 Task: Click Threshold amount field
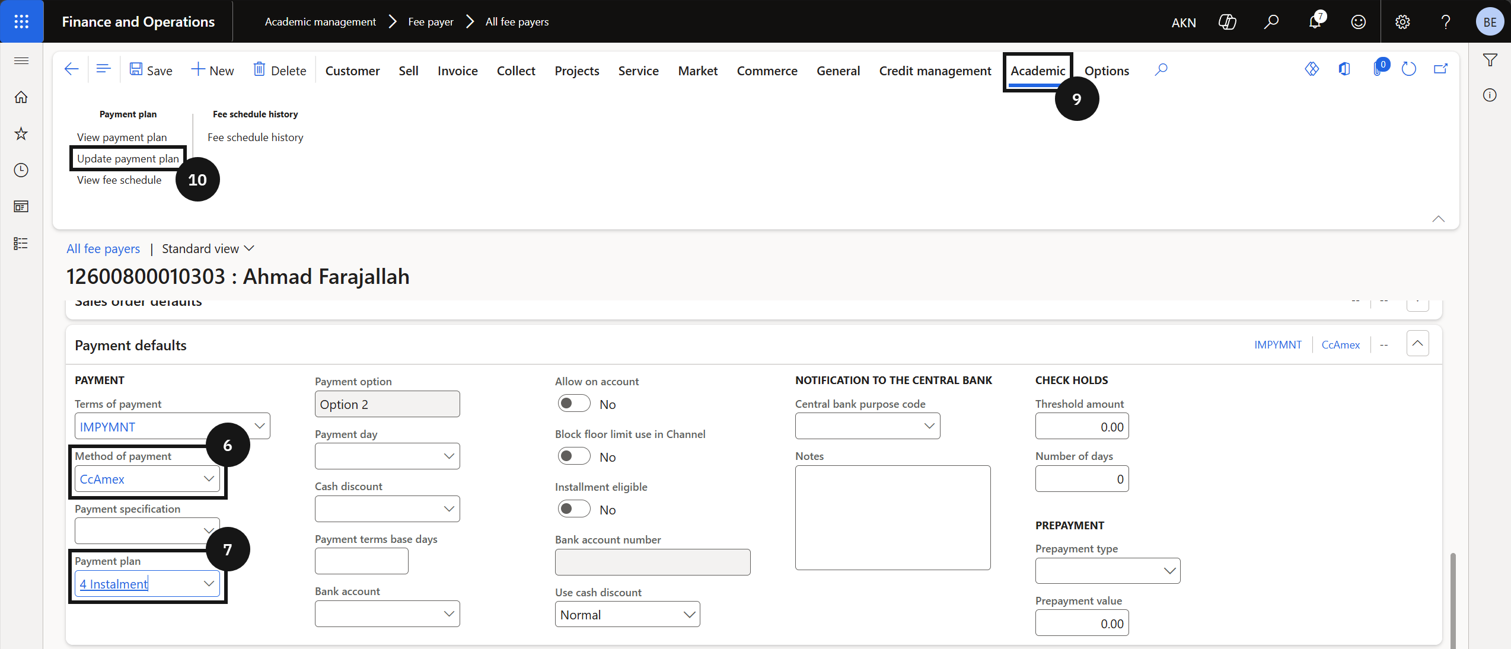[1082, 426]
